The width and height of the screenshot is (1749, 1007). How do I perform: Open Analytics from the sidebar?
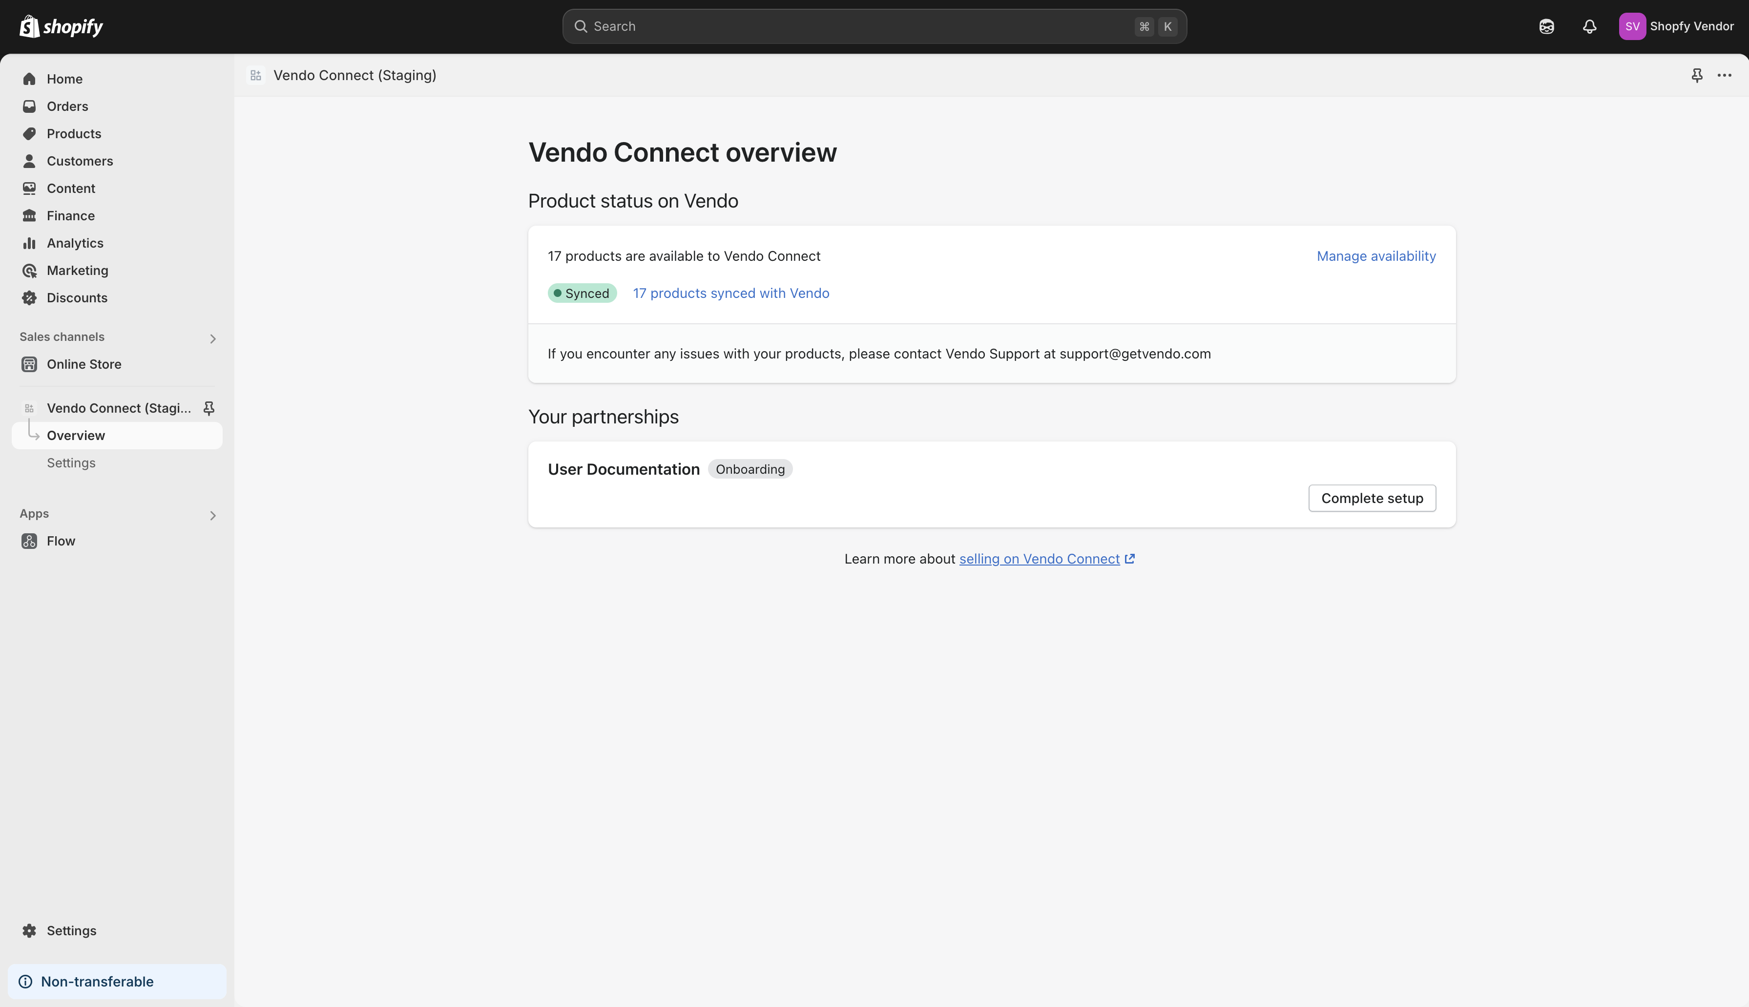pos(75,244)
